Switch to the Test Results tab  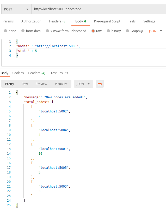pyautogui.click(x=59, y=73)
